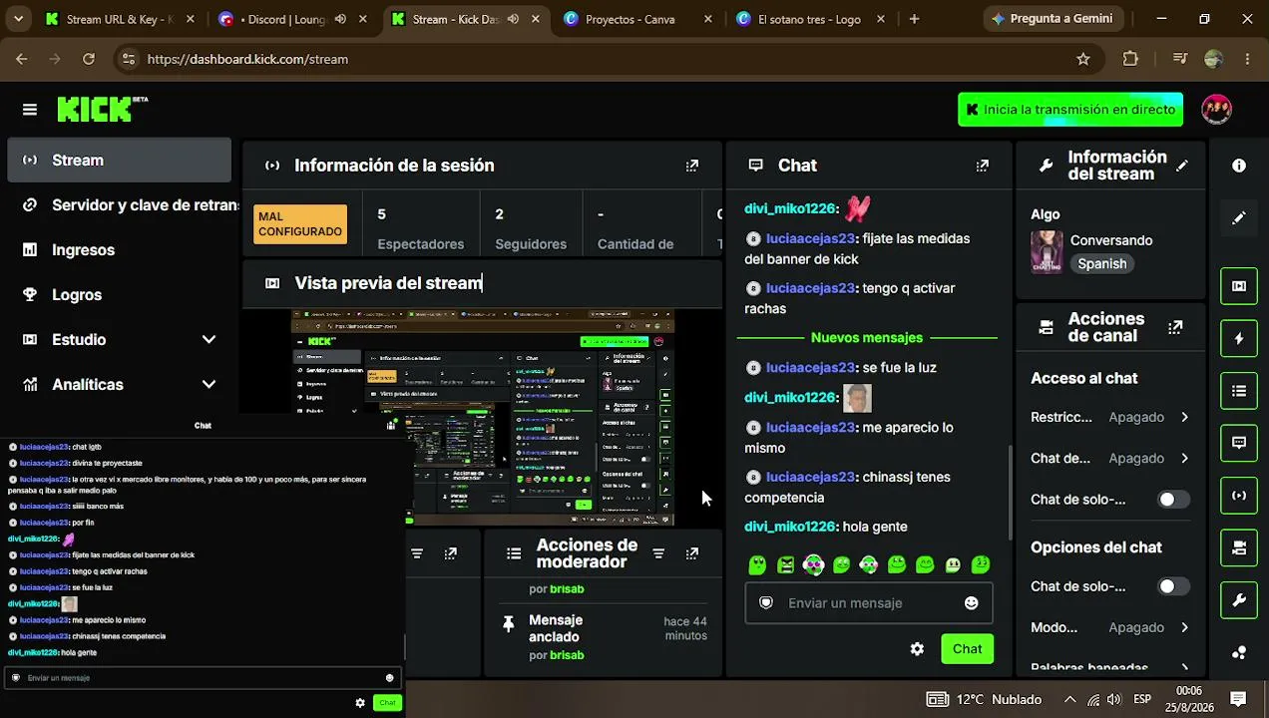
Task: Click the MAL CONFIGURADO status badge
Action: pos(300,224)
